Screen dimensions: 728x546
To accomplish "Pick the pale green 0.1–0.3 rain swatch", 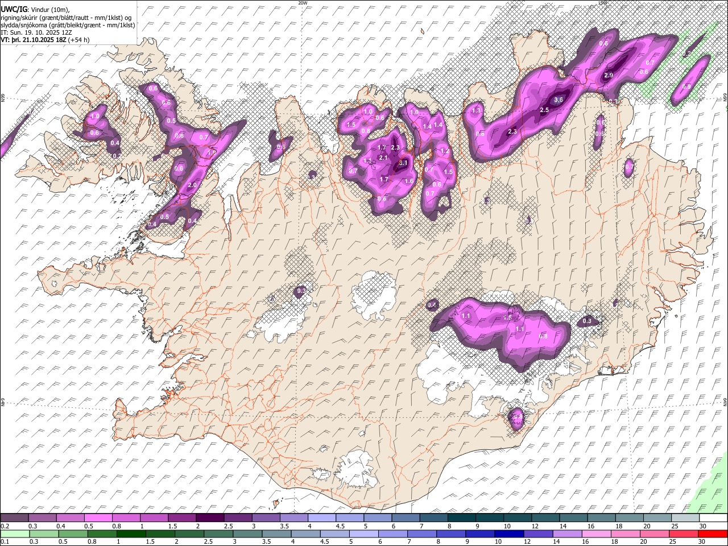I will (x=15, y=533).
